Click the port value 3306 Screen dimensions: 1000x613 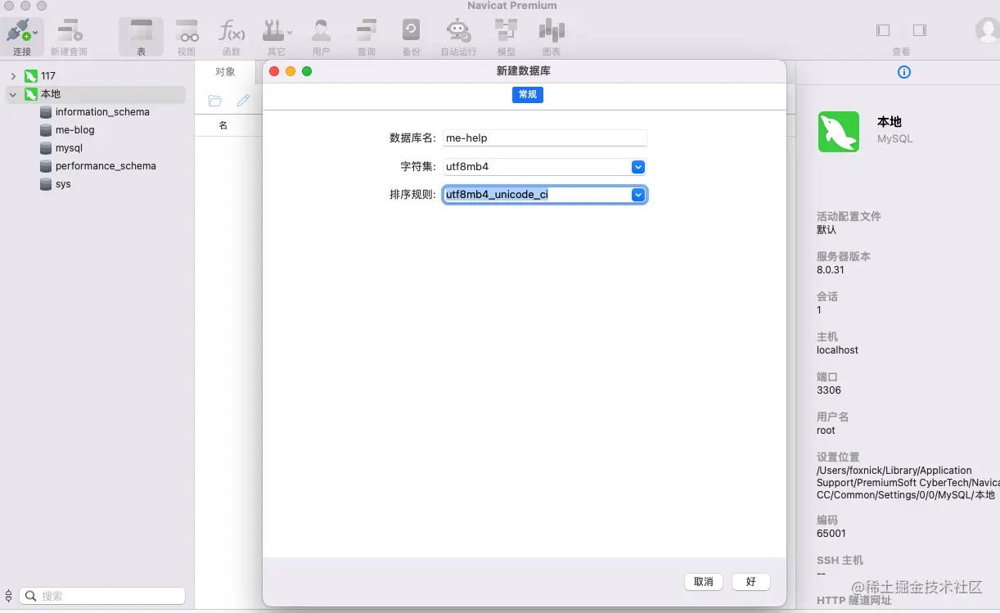click(829, 390)
